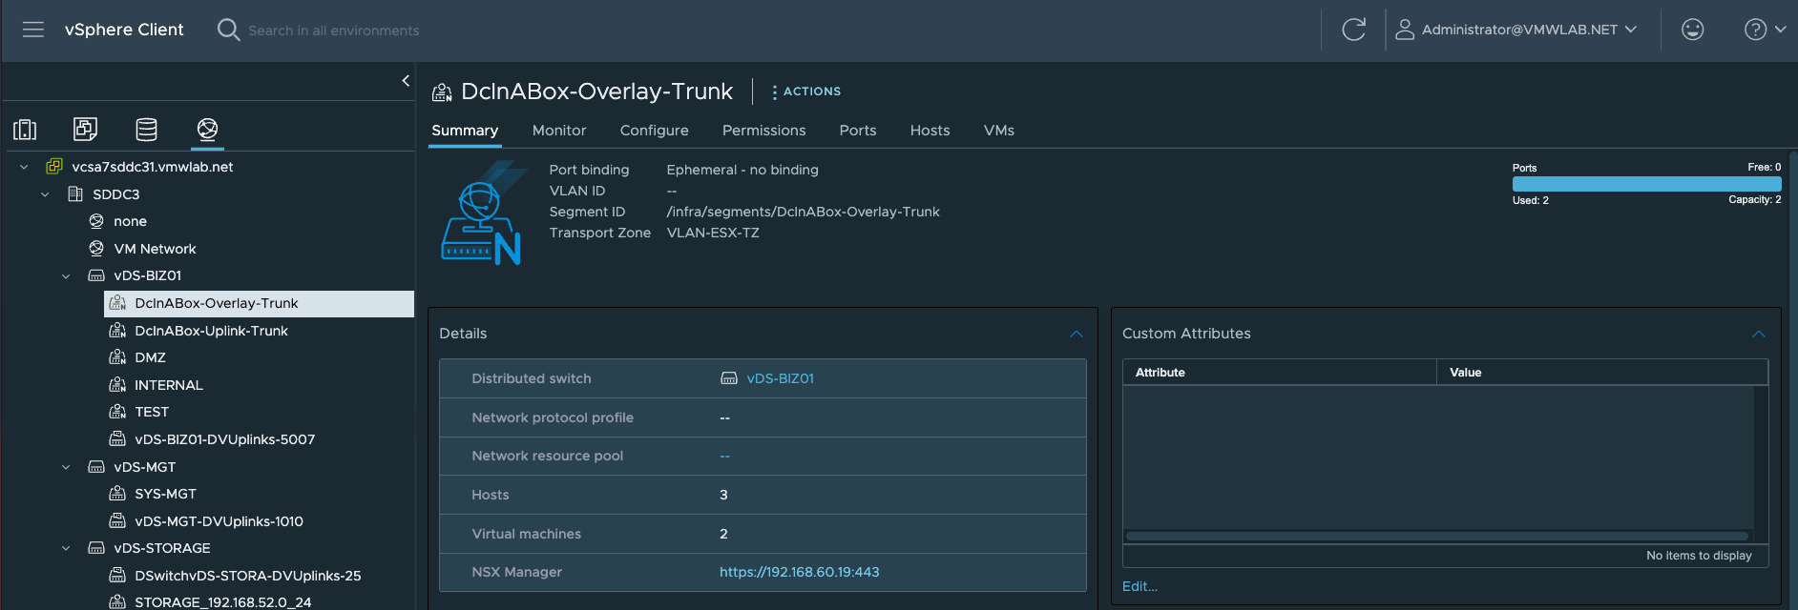Click the Network resource pool value link
Image resolution: width=1798 pixels, height=610 pixels.
coord(725,456)
